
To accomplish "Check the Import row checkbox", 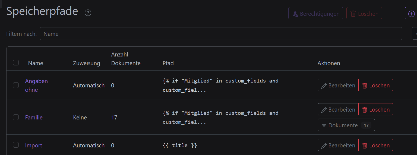I will pos(16,145).
